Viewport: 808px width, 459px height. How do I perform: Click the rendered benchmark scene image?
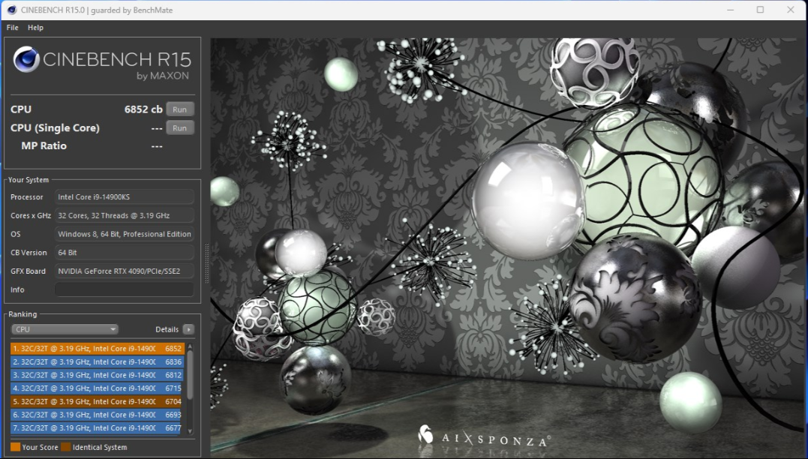click(x=509, y=247)
